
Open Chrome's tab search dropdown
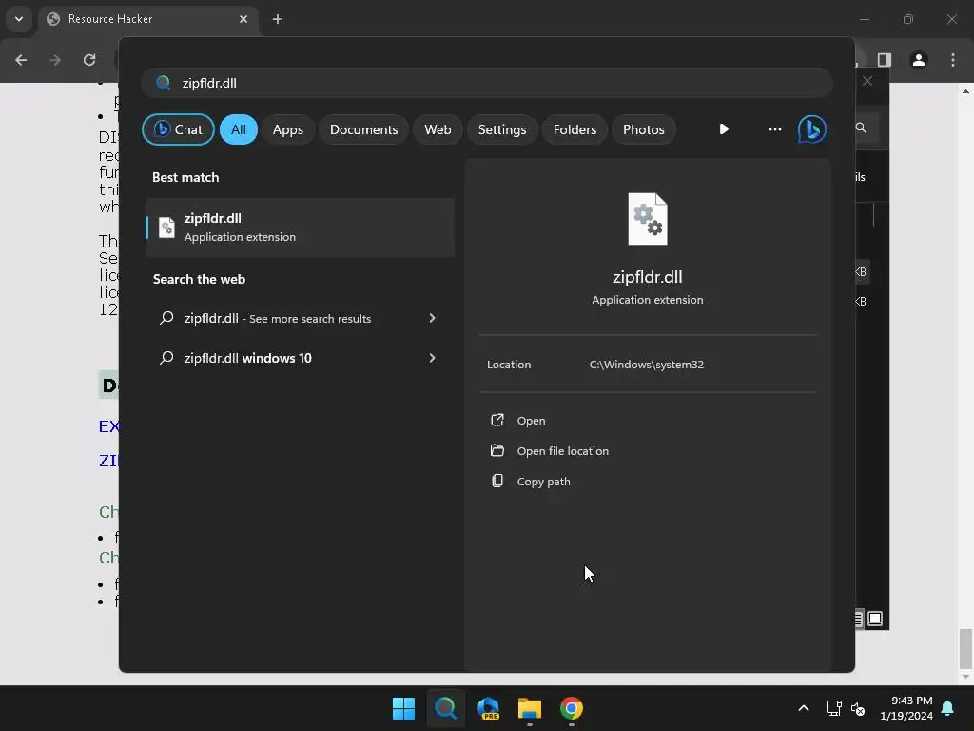pos(19,19)
